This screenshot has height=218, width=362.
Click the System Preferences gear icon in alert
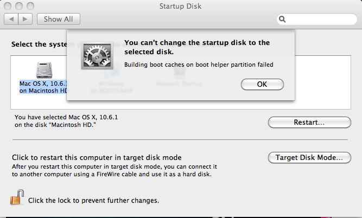click(x=97, y=56)
